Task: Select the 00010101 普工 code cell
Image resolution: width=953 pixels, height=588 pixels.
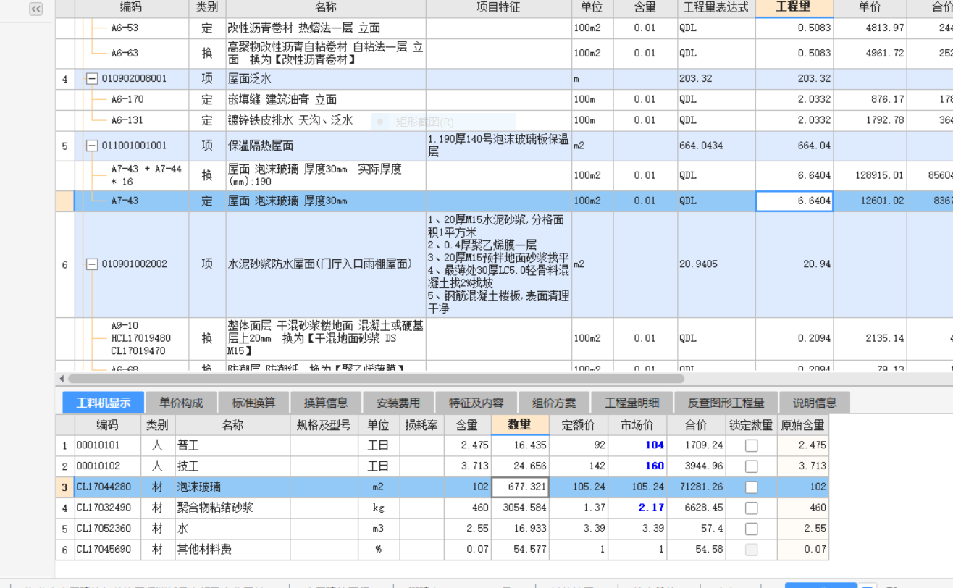Action: 106,445
